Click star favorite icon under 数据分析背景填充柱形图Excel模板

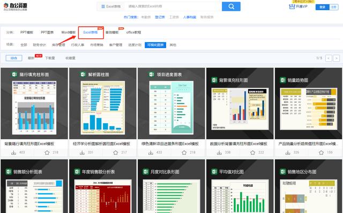tap(252, 153)
